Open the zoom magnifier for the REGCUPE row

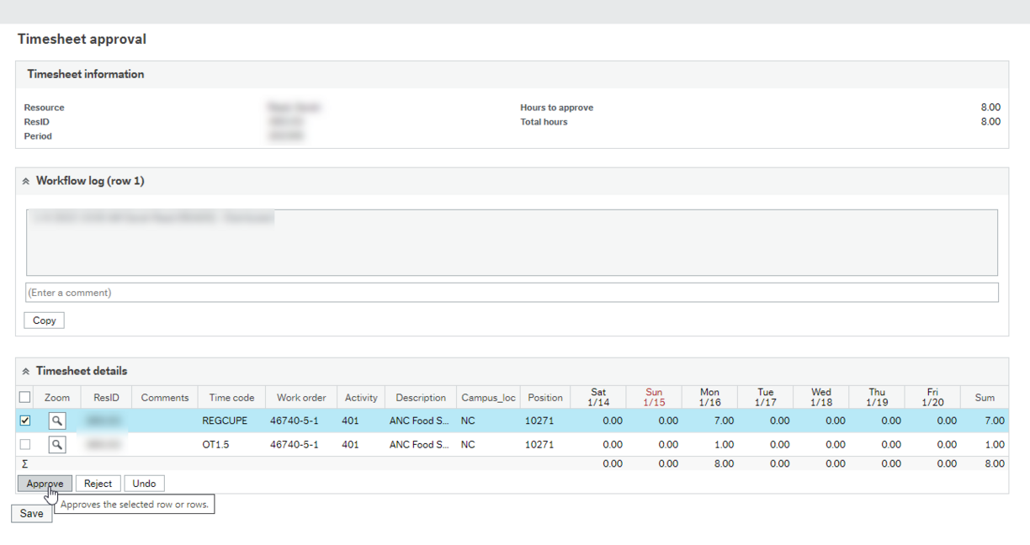[x=56, y=421]
